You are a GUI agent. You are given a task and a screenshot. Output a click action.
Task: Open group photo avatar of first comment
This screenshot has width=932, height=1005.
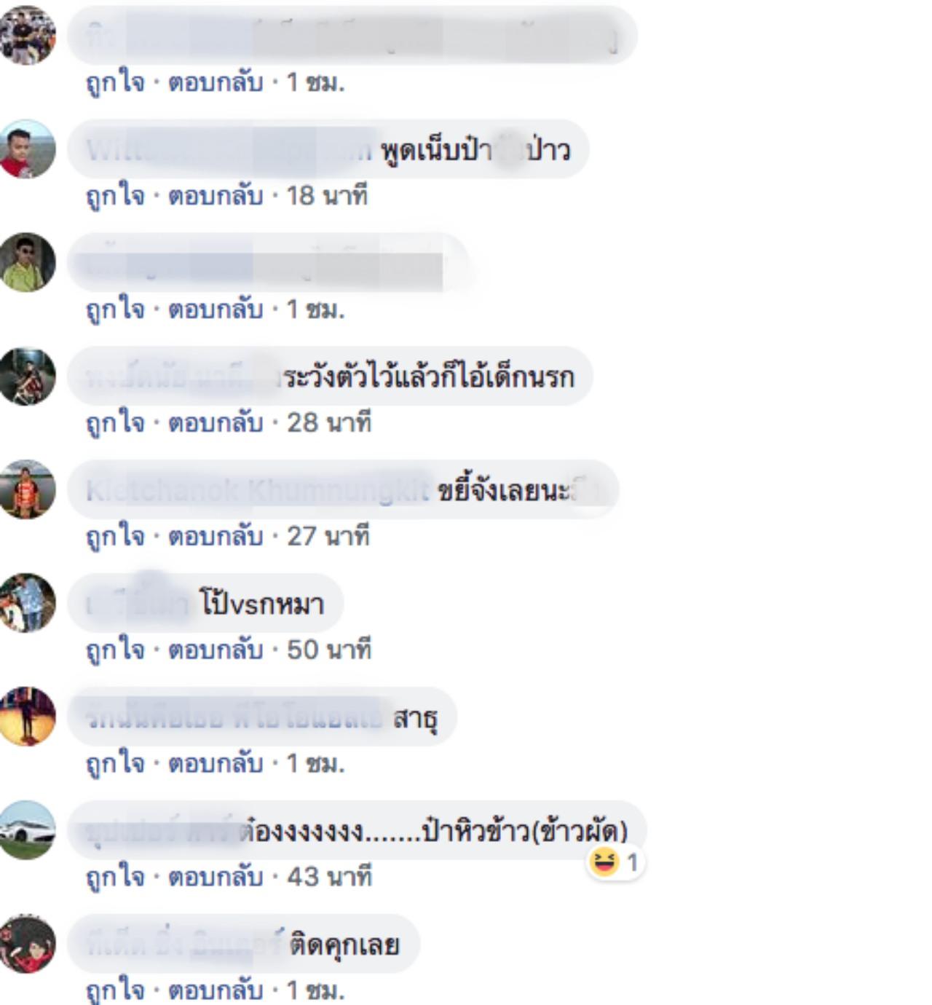[27, 36]
